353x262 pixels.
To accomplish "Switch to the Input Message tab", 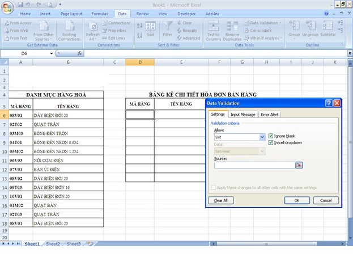I will (x=243, y=115).
